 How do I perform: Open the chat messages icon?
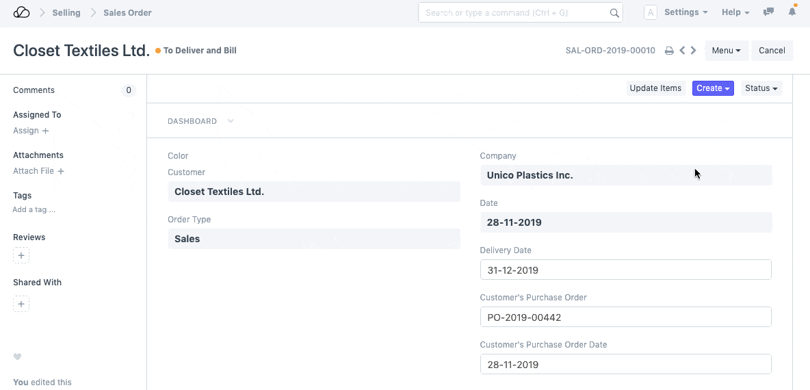769,12
